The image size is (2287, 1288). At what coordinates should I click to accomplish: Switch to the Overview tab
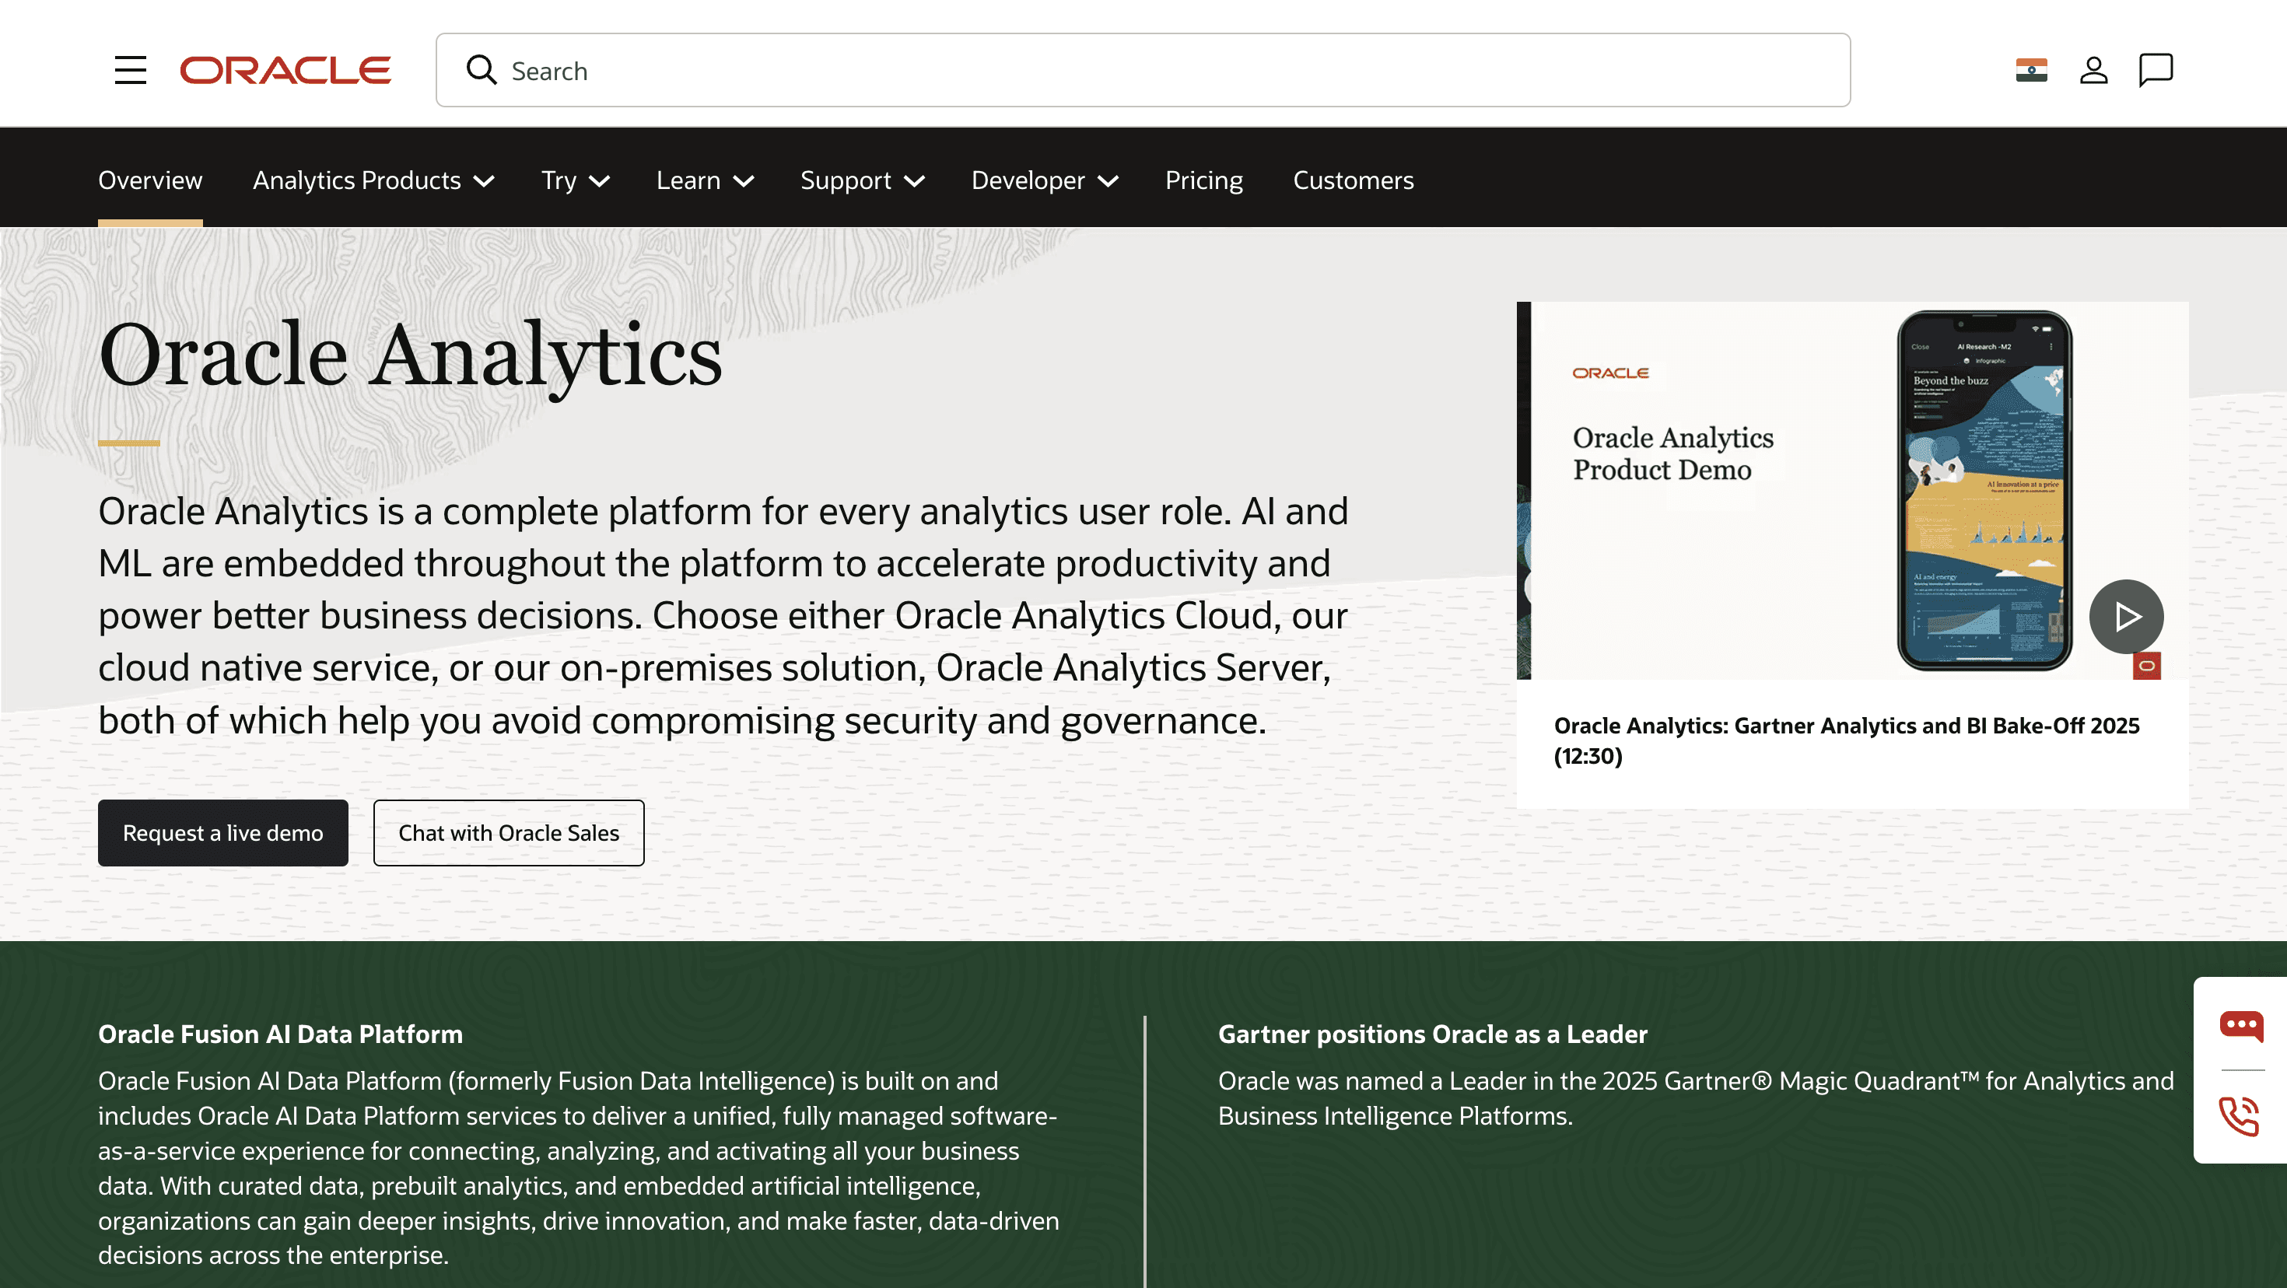coord(150,180)
